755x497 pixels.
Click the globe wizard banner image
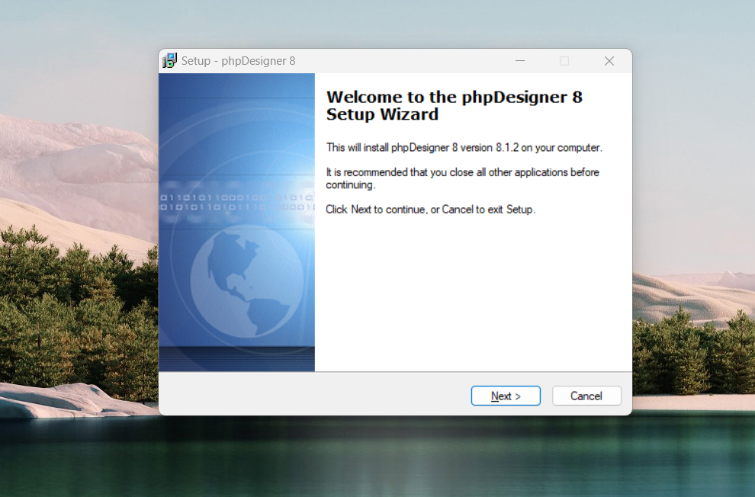(x=237, y=223)
